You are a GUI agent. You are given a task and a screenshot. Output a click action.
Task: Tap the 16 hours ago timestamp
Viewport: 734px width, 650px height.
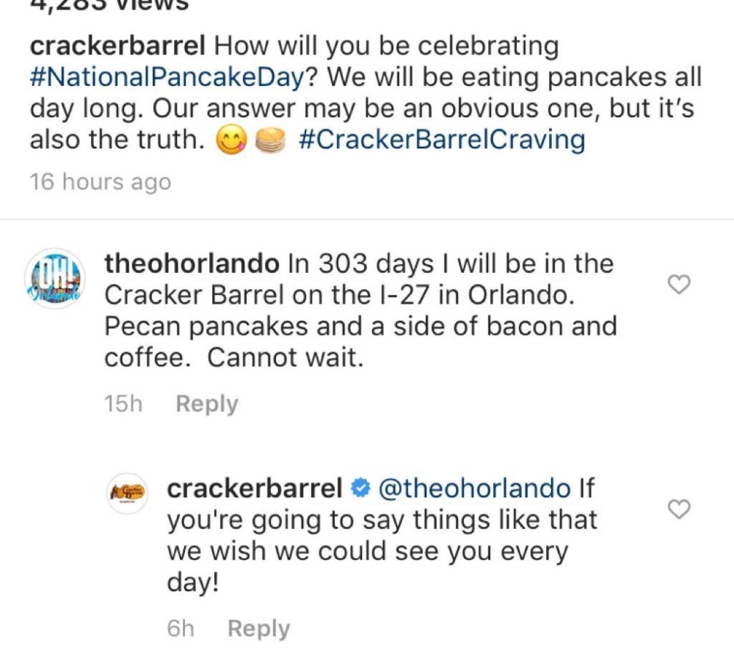tap(100, 182)
